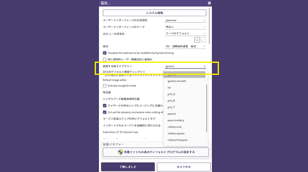Click the broom clear icon beside plus
Viewport: 308px width, 172px height.
click(x=203, y=40)
